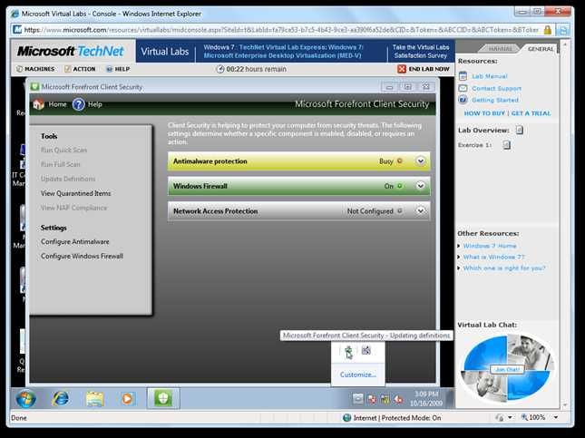
Task: Open the zoom level 100% dropdown
Action: (x=556, y=417)
